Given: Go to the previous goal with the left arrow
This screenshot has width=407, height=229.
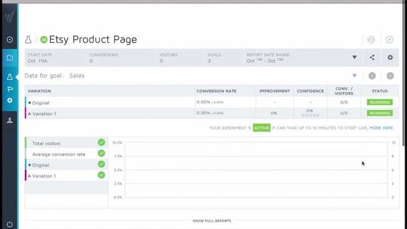Looking at the screenshot, I should pyautogui.click(x=372, y=76).
